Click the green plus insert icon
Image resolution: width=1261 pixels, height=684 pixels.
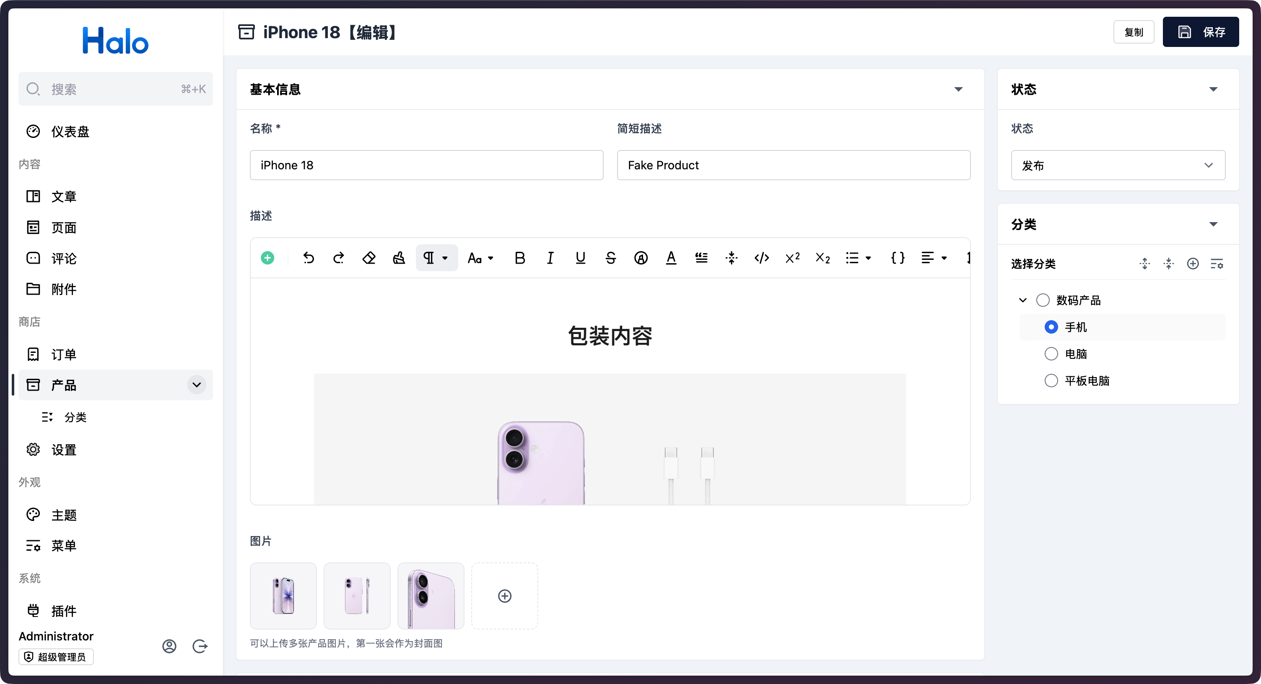click(268, 258)
